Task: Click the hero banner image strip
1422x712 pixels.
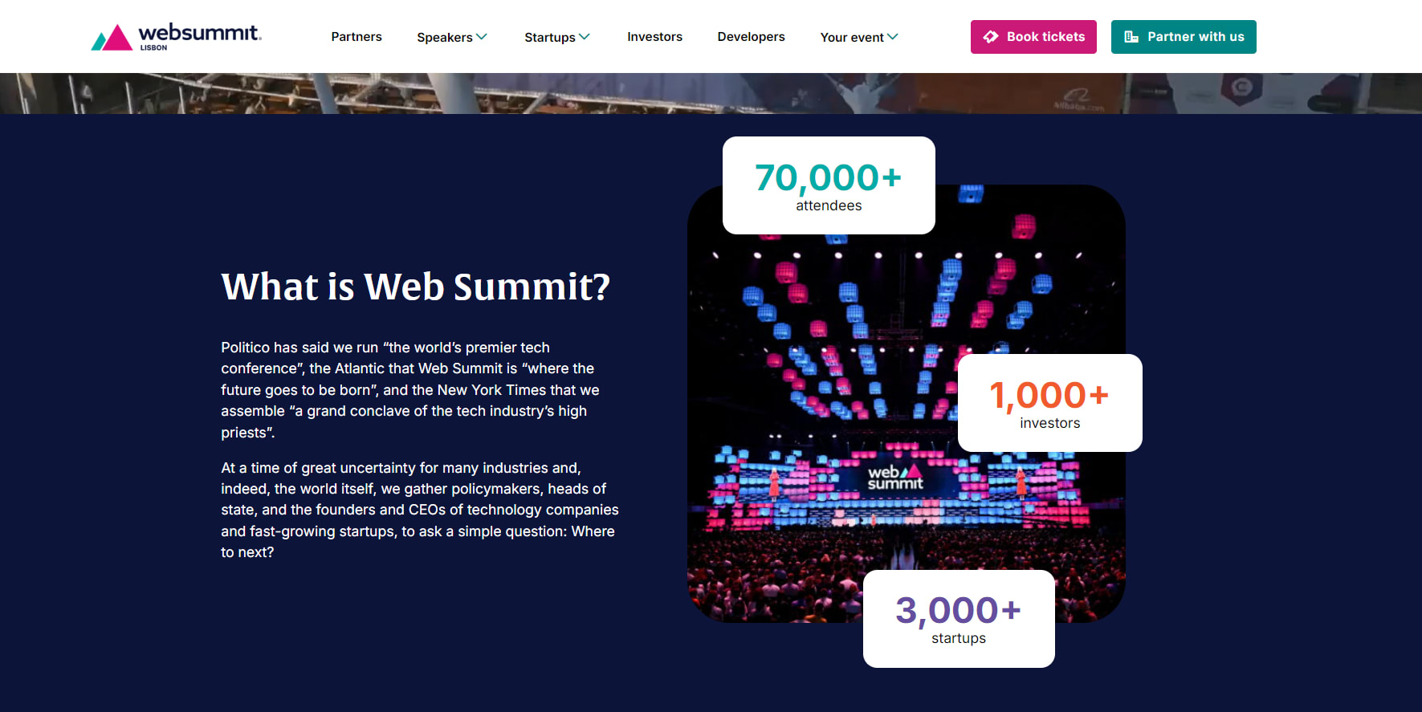Action: point(711,93)
